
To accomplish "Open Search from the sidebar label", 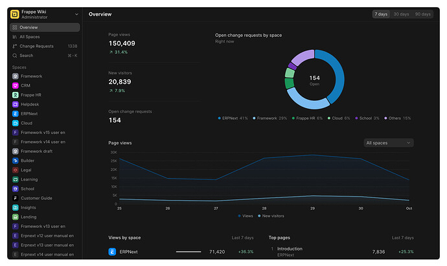I will pyautogui.click(x=26, y=56).
